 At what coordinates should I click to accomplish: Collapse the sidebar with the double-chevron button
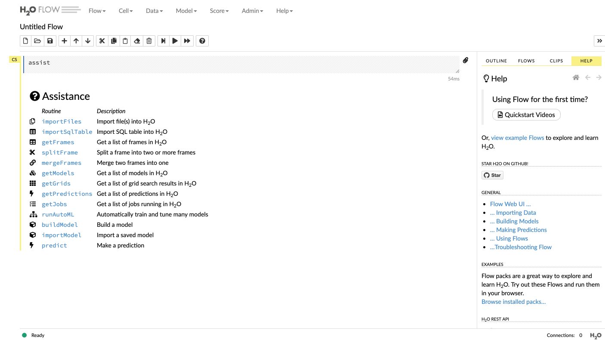tap(599, 41)
